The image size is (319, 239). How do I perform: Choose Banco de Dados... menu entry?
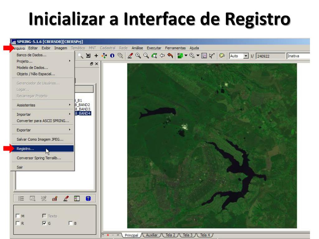pyautogui.click(x=42, y=55)
